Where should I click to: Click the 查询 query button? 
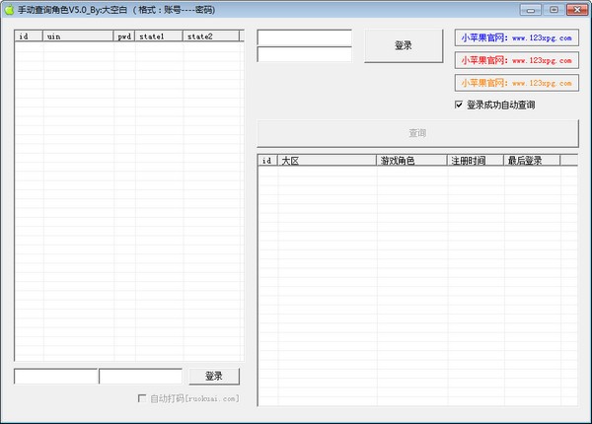coord(417,133)
